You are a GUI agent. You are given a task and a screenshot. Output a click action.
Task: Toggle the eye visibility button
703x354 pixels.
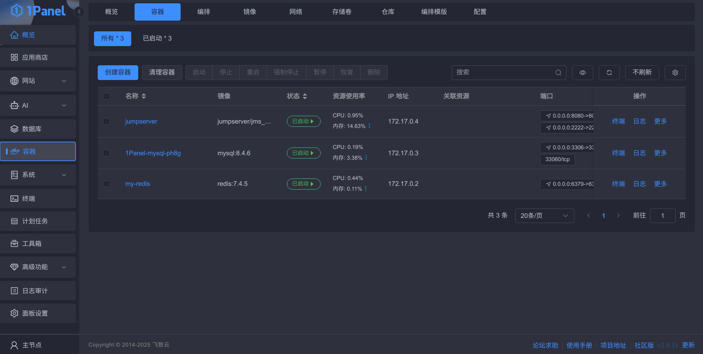(582, 73)
